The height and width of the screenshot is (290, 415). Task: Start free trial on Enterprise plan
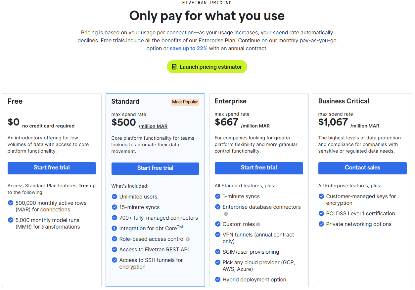tap(259, 168)
